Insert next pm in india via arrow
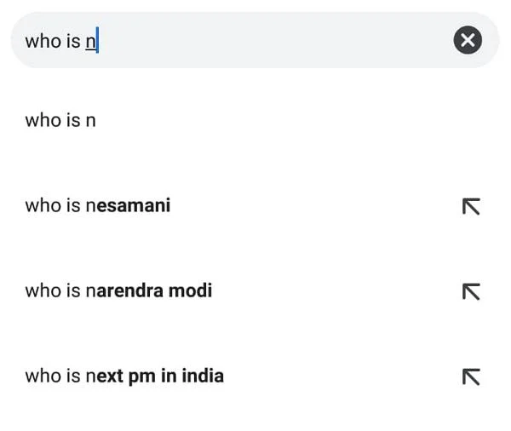The height and width of the screenshot is (431, 511). (471, 376)
